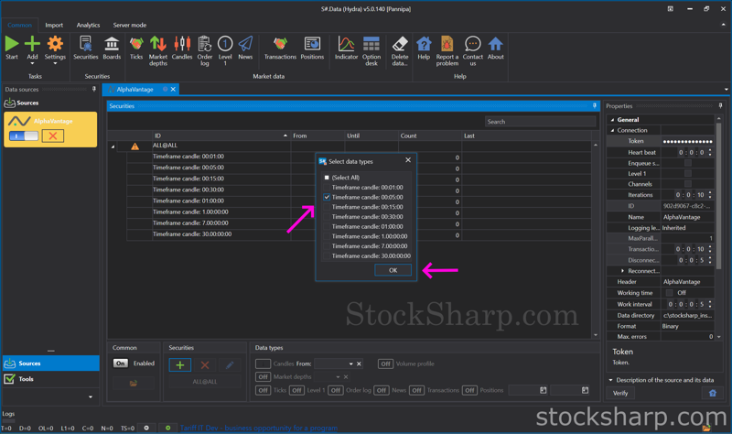Open the Server mode tab
732x434 pixels.
tap(129, 26)
